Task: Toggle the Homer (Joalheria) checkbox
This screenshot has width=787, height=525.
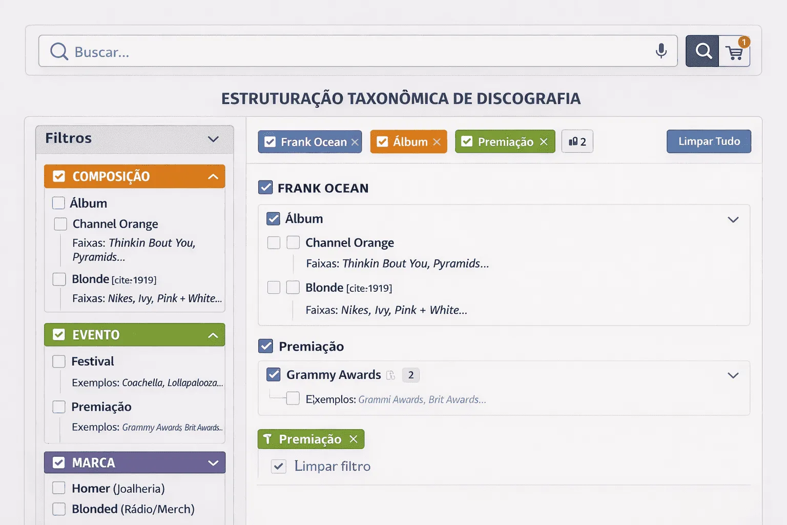Action: tap(59, 488)
